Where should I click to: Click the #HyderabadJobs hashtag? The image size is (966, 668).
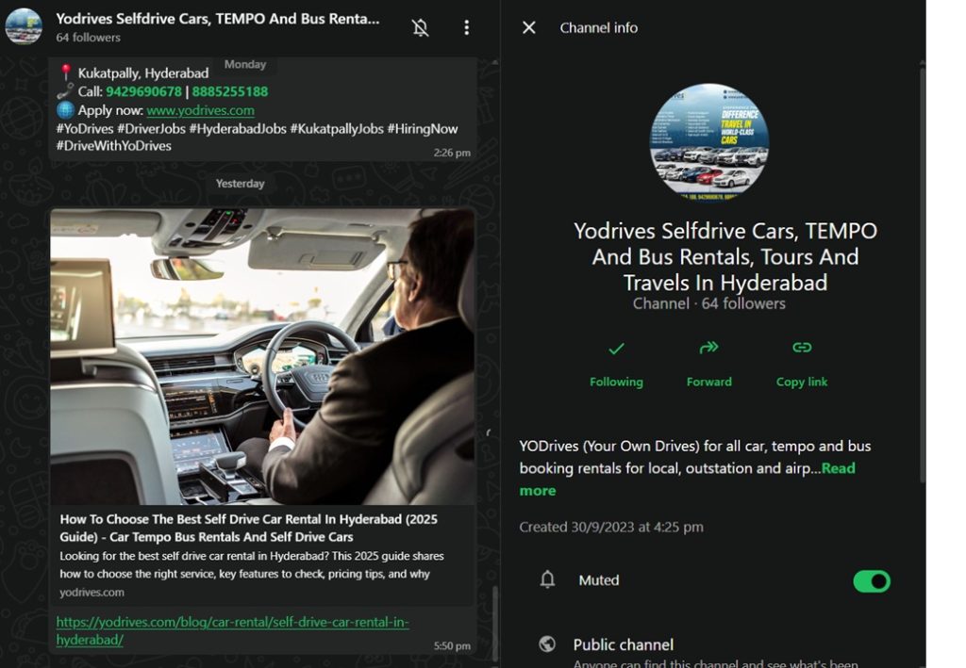coord(238,128)
